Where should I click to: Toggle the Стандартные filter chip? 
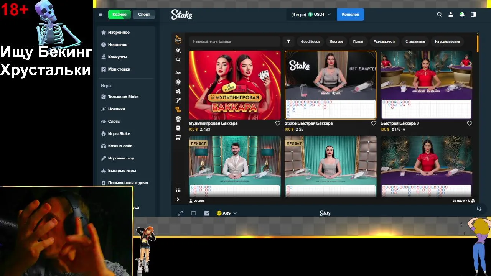tap(415, 41)
